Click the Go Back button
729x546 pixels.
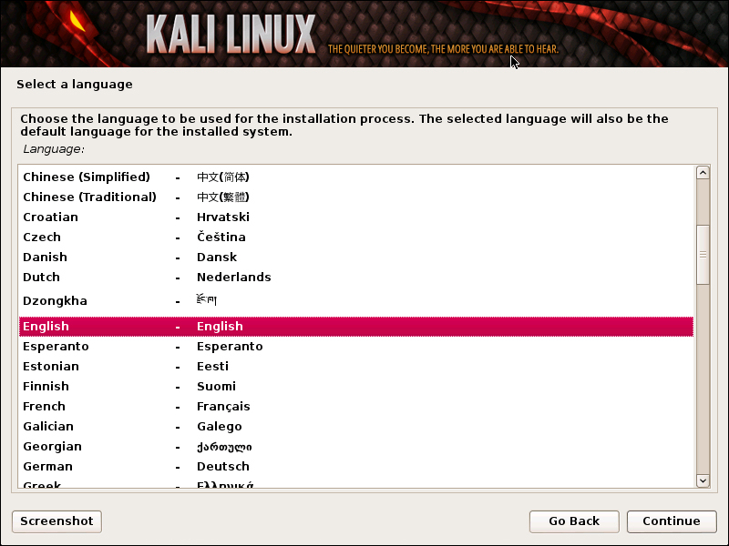[574, 521]
